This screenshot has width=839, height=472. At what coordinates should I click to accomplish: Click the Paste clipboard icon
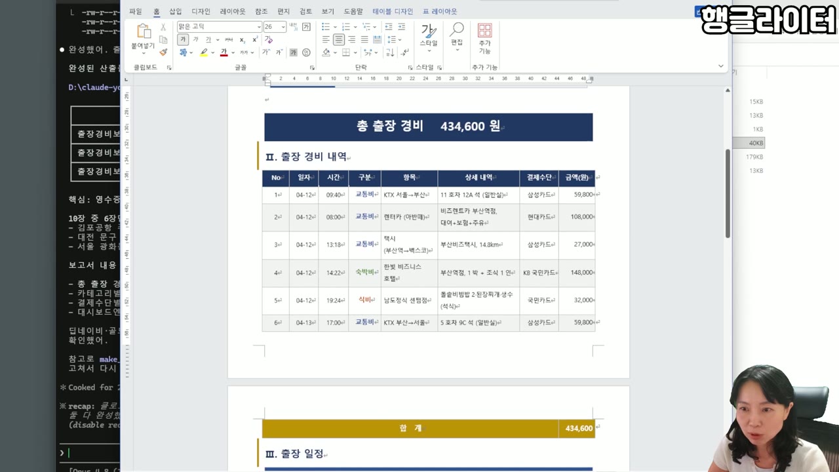click(144, 31)
